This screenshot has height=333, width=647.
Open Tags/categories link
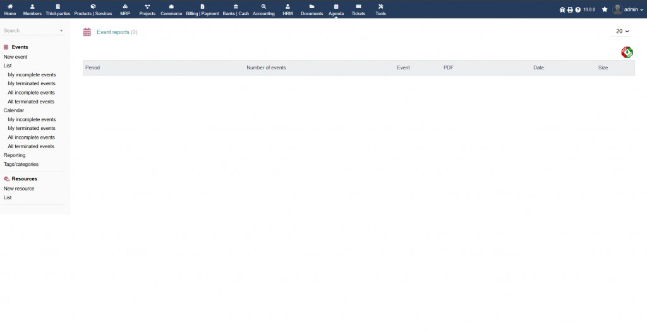click(x=21, y=165)
